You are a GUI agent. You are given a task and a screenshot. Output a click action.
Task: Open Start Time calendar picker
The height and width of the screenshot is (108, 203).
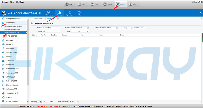(x=88, y=28)
